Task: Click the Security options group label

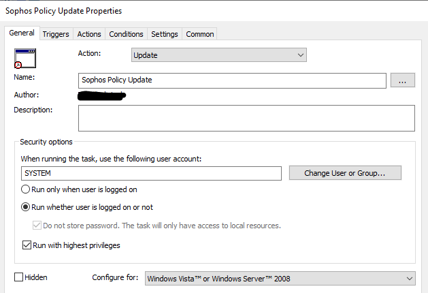Action: coord(46,142)
